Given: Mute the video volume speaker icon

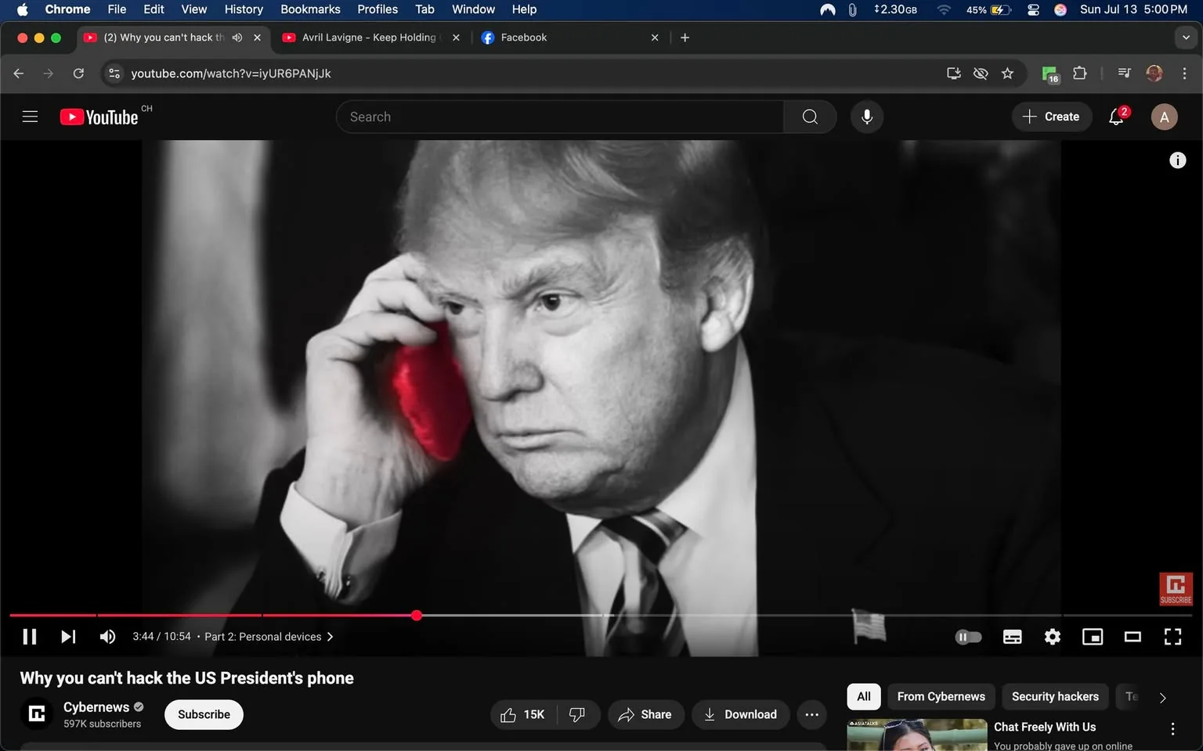Looking at the screenshot, I should pos(108,637).
